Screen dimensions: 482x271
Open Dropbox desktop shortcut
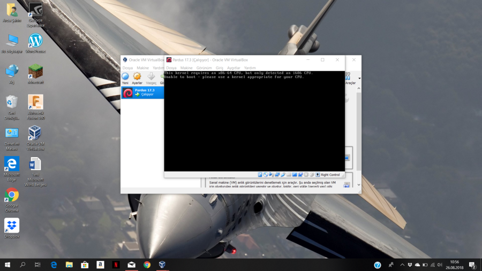[12, 228]
